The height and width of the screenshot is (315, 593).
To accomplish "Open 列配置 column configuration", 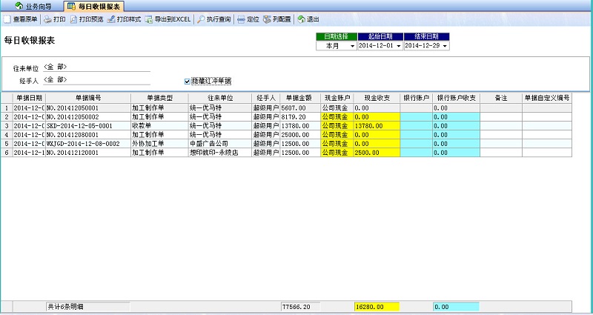I will [x=267, y=19].
